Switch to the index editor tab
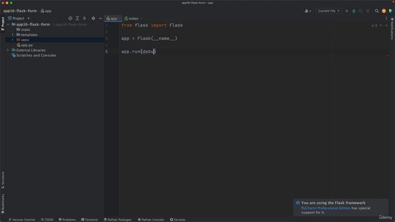This screenshot has width=395, height=222. coord(131,18)
